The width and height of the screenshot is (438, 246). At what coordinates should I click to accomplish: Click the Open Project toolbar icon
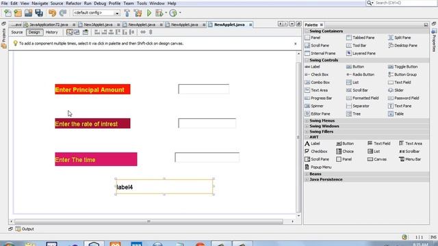click(28, 13)
